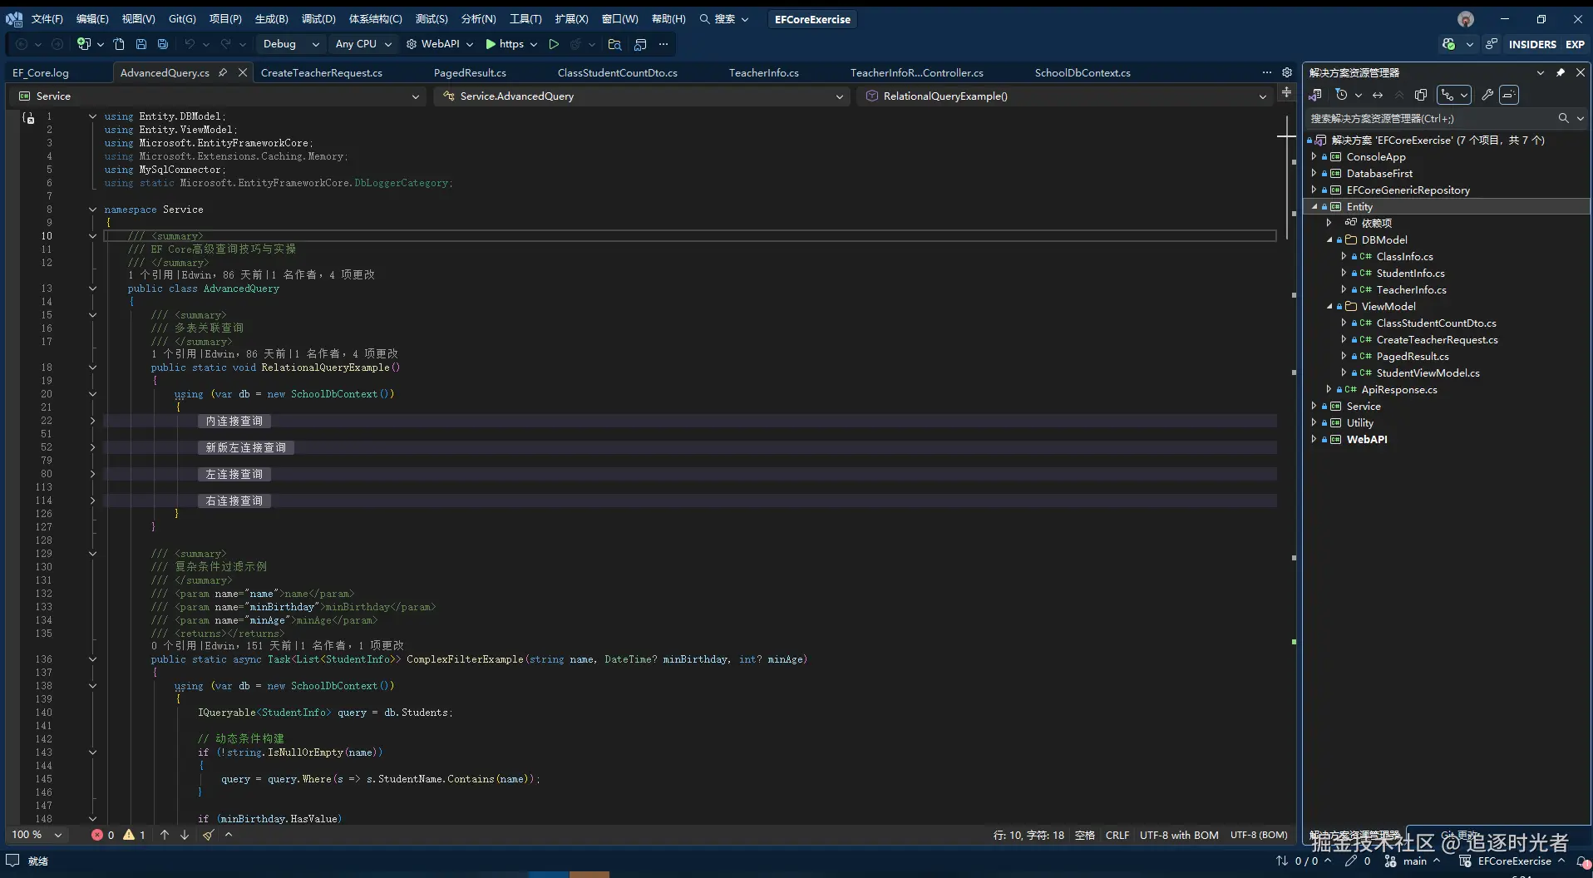
Task: Toggle the pin on AdvancedQuery.cs tab
Action: click(x=223, y=72)
